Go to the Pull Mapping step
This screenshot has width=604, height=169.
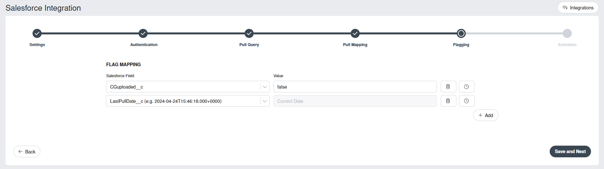355,33
